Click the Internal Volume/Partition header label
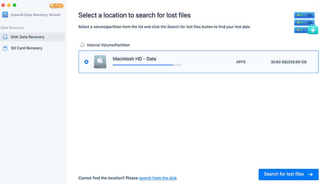327x184 pixels. [108, 45]
